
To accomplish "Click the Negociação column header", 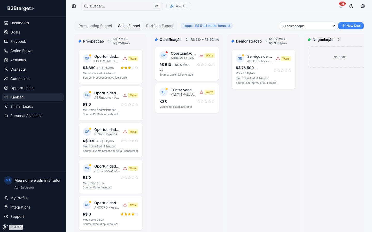I will tap(323, 40).
